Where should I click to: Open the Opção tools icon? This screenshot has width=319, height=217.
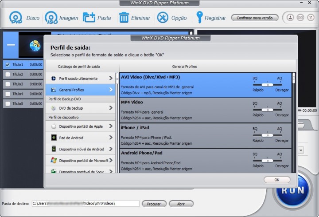[163, 17]
